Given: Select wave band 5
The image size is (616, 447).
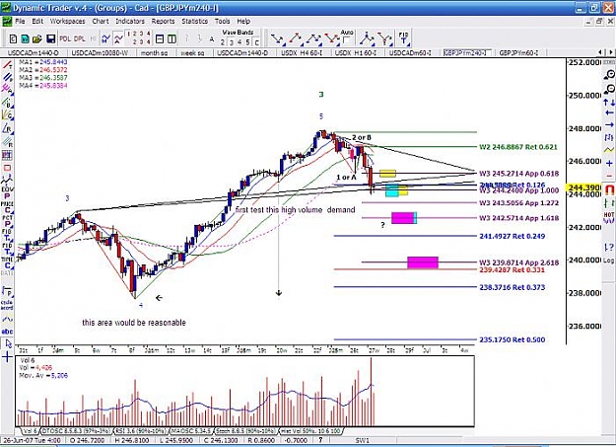Looking at the screenshot, I should (x=248, y=42).
